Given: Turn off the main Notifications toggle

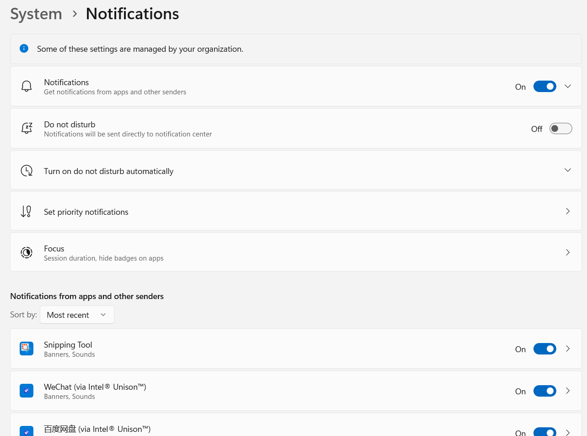Looking at the screenshot, I should pos(544,87).
